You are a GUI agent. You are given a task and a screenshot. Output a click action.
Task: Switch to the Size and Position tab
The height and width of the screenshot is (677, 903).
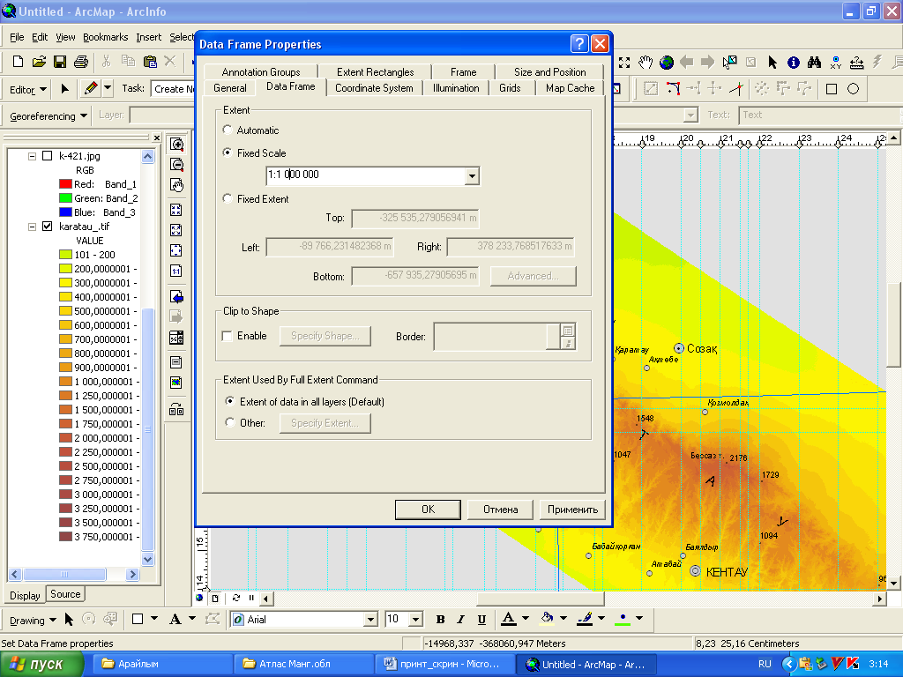pyautogui.click(x=549, y=72)
